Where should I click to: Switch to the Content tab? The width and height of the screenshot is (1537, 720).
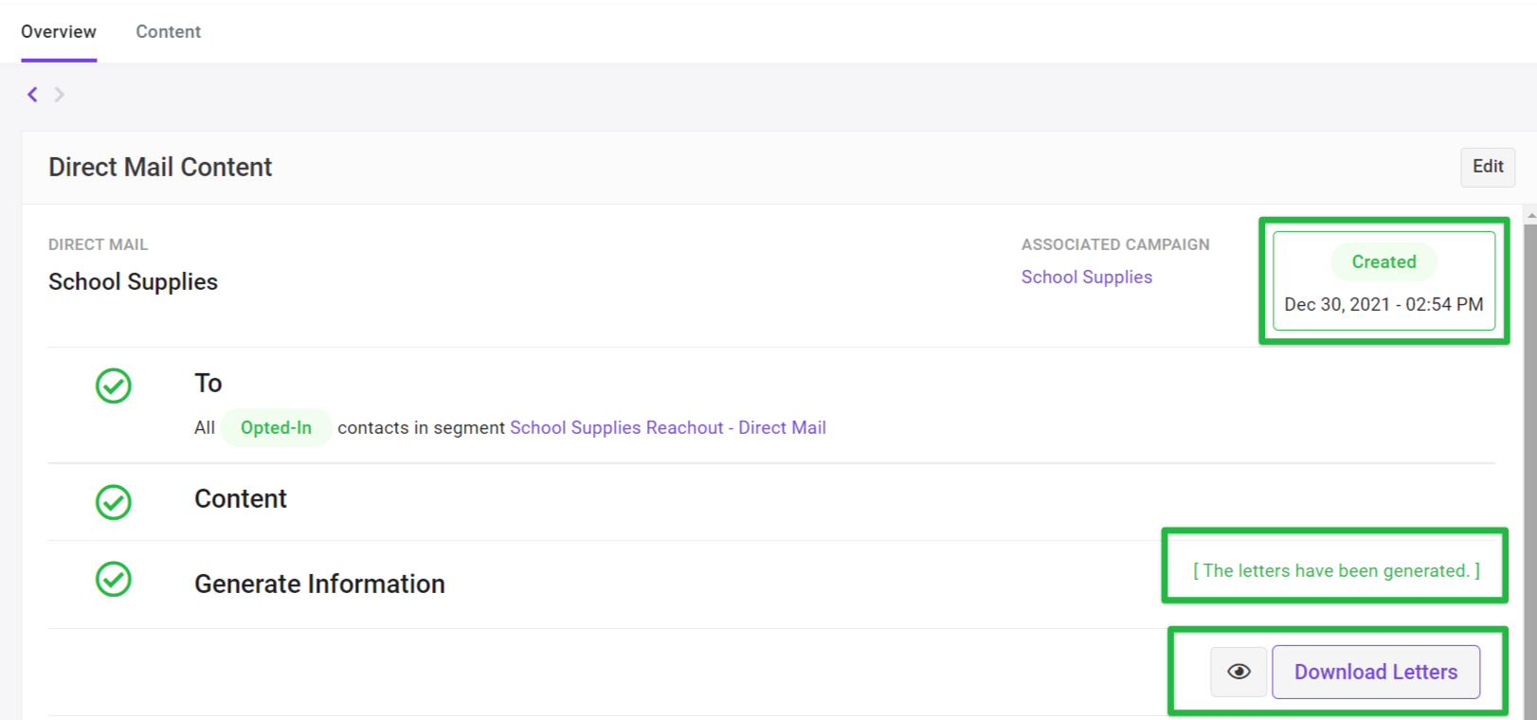168,31
